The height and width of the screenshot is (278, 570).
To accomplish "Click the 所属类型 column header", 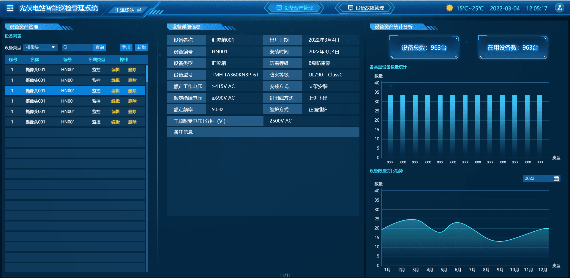I will (97, 59).
